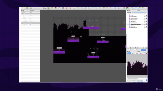Select the Shape Fill tool

tap(63, 8)
